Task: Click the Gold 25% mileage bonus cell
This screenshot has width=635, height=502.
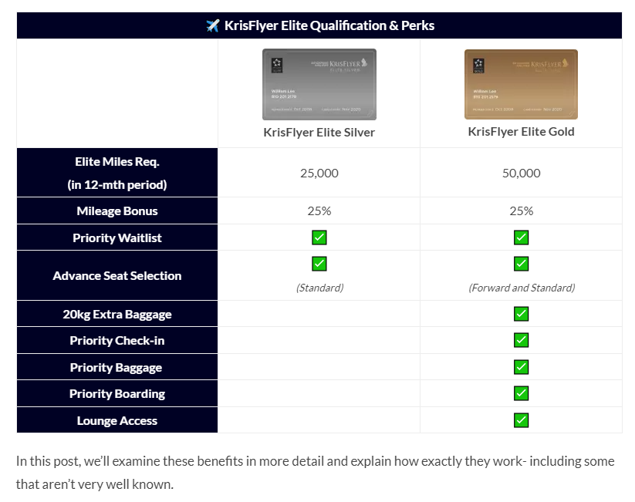Action: 522,211
